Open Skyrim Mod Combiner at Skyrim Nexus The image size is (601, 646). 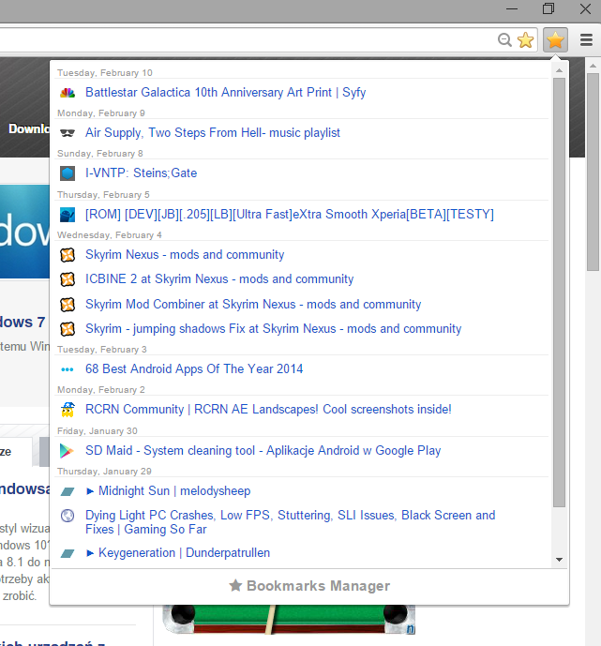pyautogui.click(x=253, y=304)
